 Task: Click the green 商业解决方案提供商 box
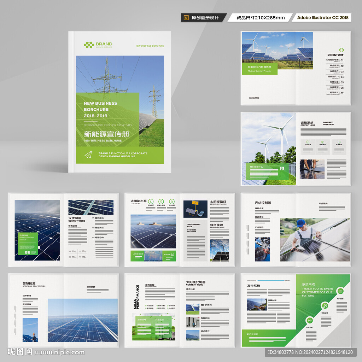(260, 69)
